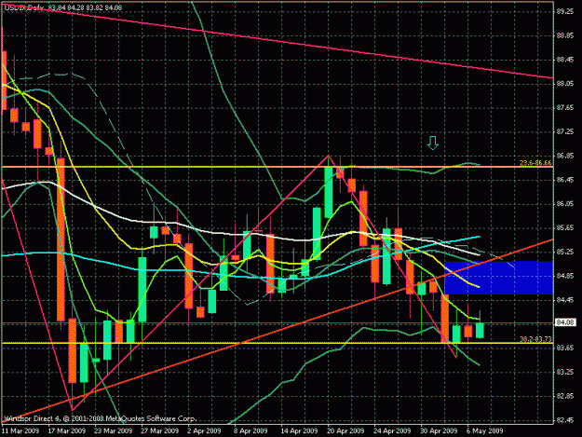Click the 6 May 2009 date label
Image resolution: width=582 pixels, height=437 pixels.
pyautogui.click(x=485, y=431)
